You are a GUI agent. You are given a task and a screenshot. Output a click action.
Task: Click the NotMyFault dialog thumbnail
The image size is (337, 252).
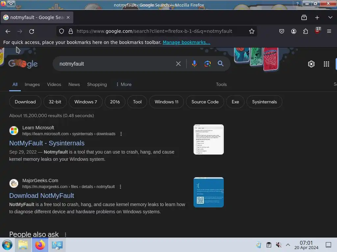tap(208, 139)
